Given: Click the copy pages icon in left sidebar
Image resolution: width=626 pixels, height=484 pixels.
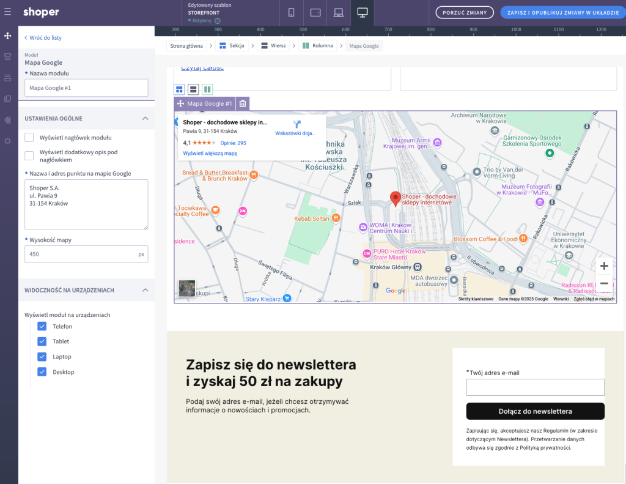Looking at the screenshot, I should pyautogui.click(x=7, y=99).
